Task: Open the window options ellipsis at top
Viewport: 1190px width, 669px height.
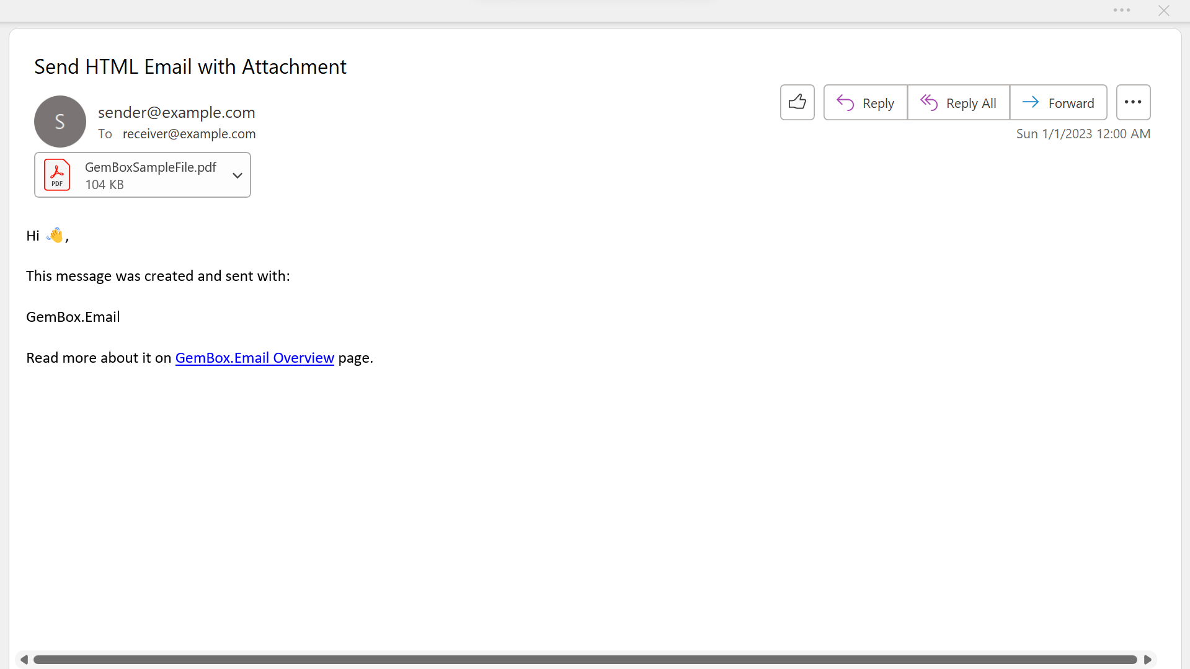Action: tap(1121, 11)
